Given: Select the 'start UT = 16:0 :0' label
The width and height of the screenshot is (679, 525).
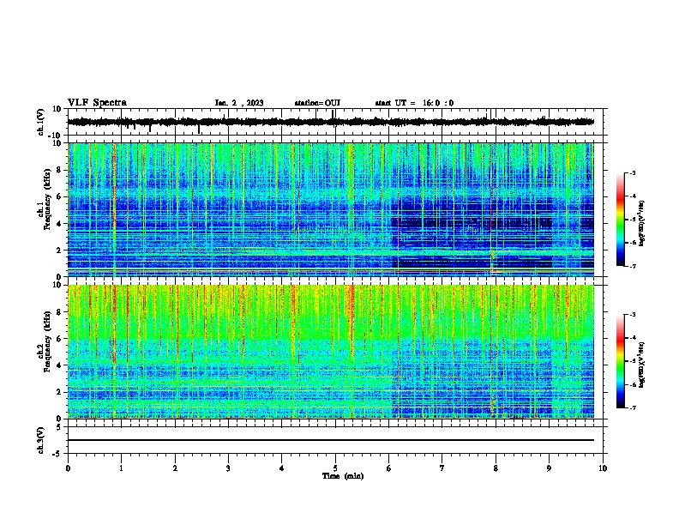Looking at the screenshot, I should [x=414, y=103].
